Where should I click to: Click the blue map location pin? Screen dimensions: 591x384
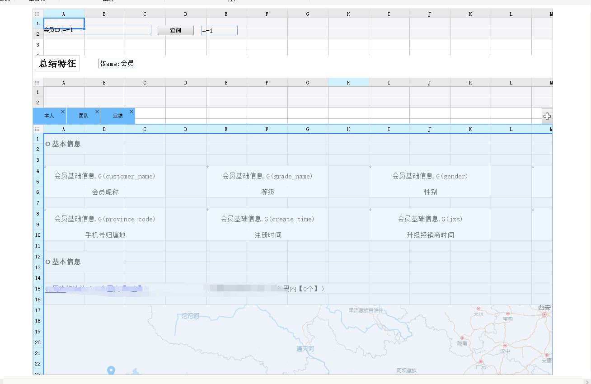(111, 370)
